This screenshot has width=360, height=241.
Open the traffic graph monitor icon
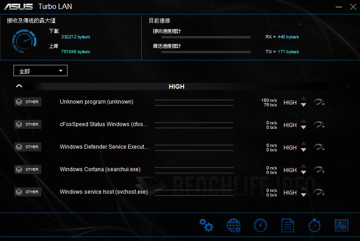(342, 225)
